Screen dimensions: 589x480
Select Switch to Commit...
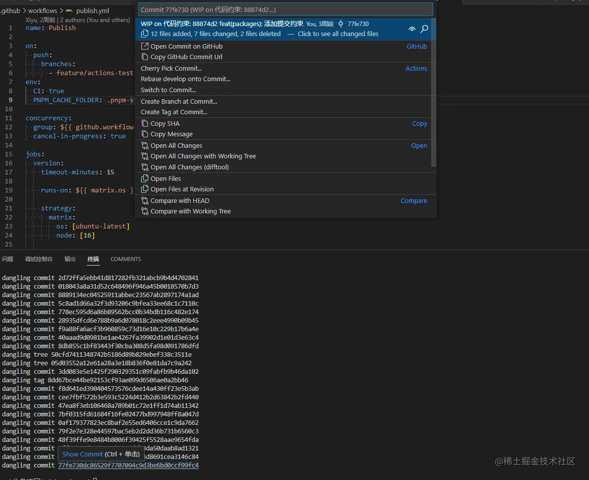286,90
